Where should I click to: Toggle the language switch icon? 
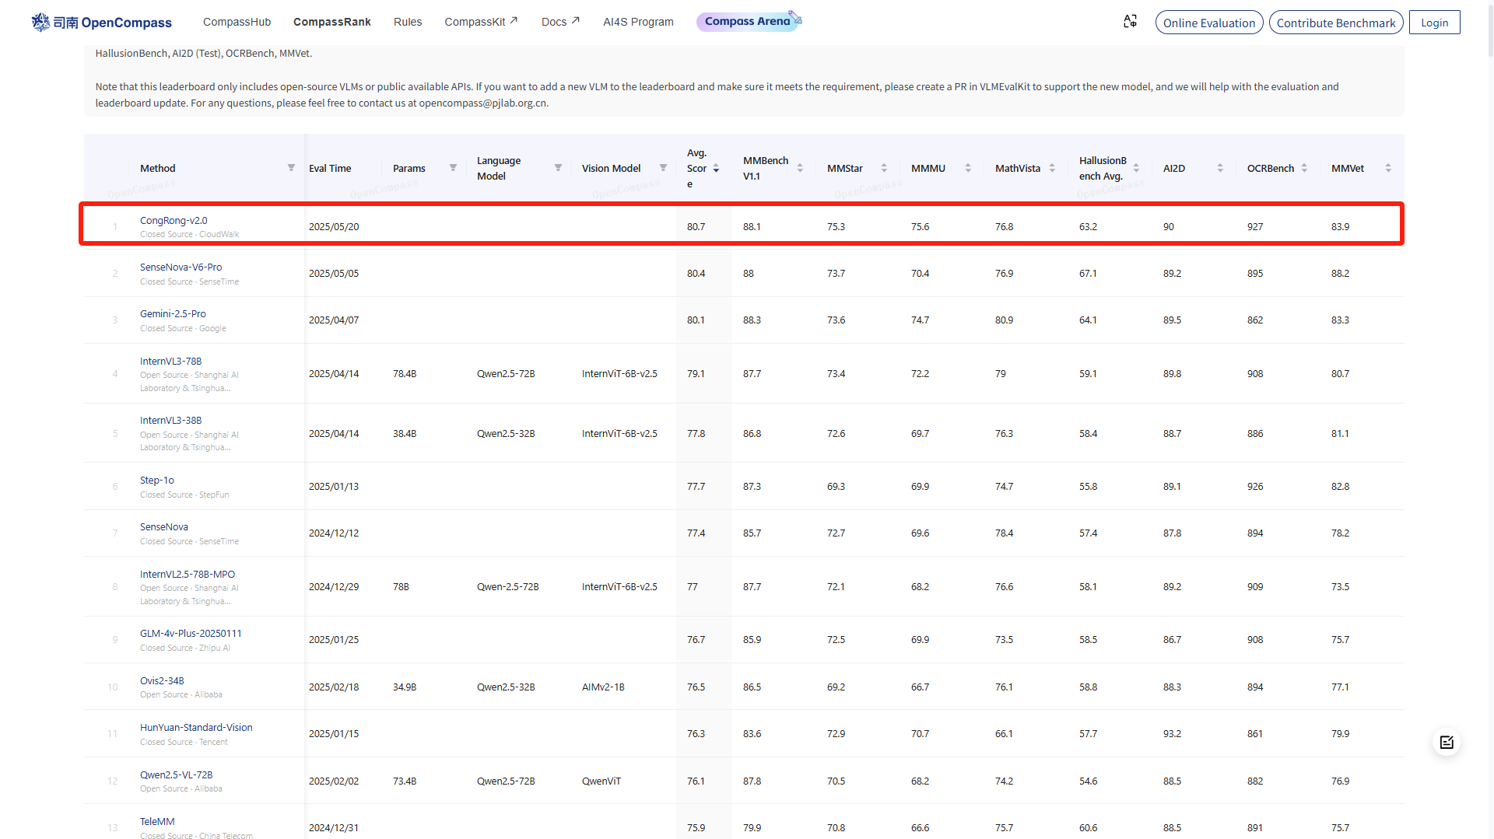pos(1130,22)
